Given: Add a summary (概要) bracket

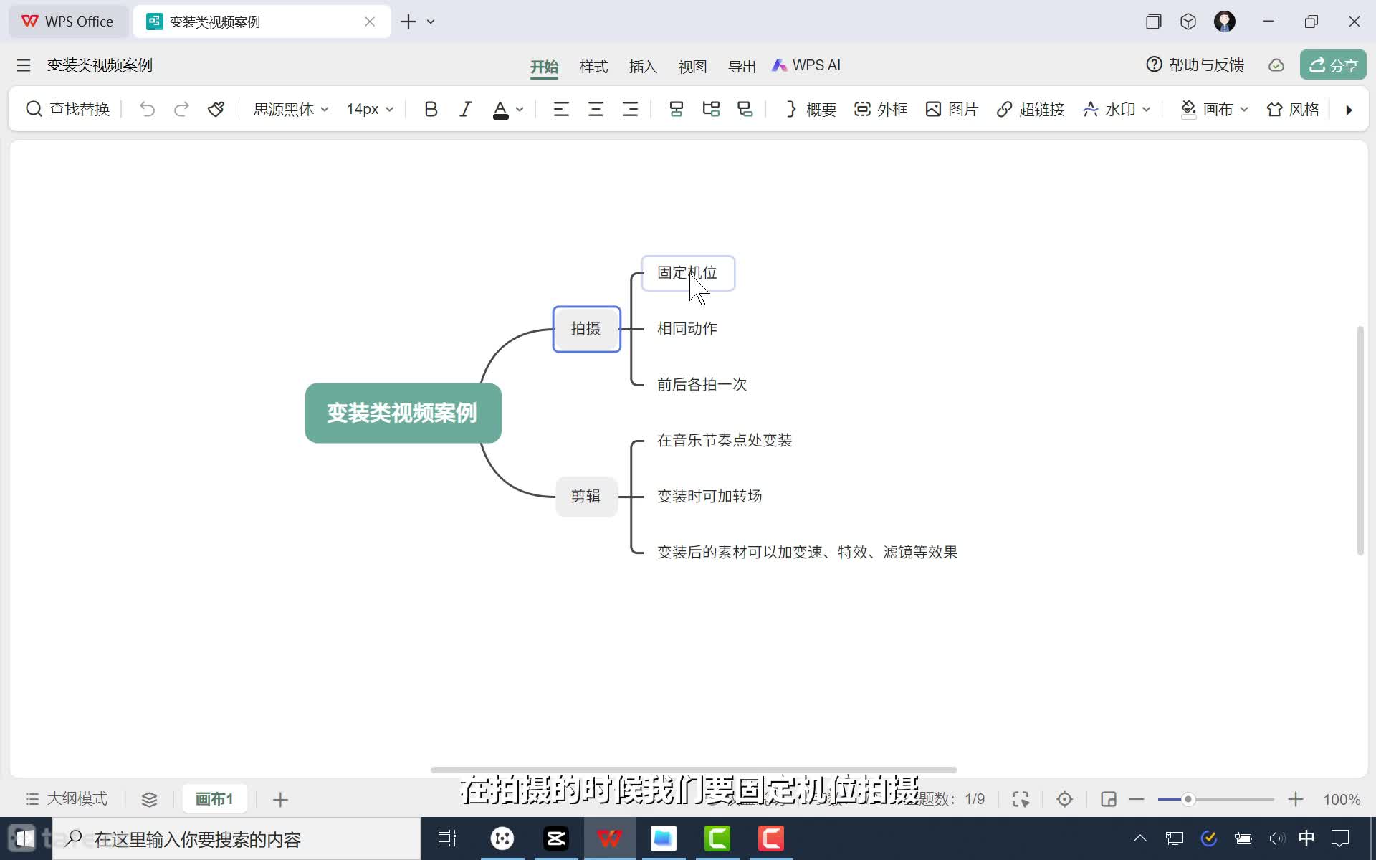Looking at the screenshot, I should point(811,109).
